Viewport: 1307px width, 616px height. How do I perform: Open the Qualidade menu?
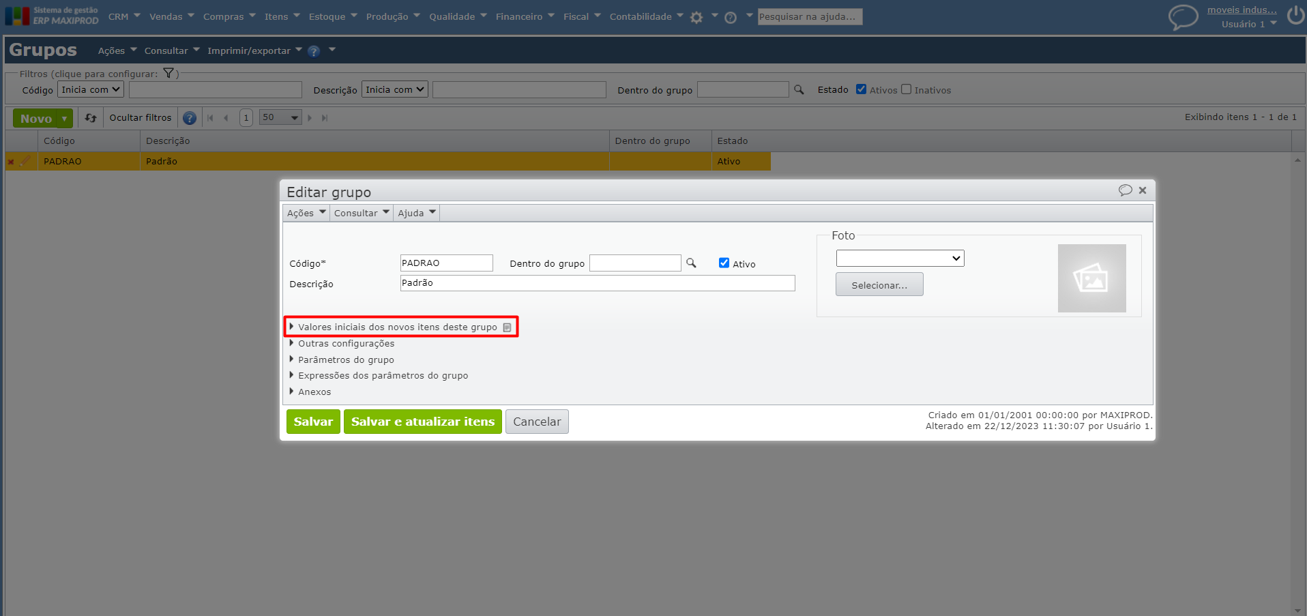(x=458, y=16)
